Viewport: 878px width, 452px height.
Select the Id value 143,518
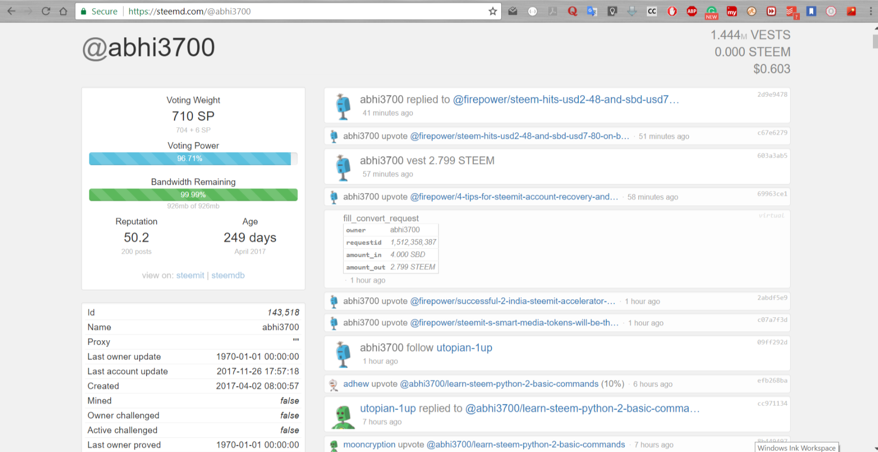283,313
